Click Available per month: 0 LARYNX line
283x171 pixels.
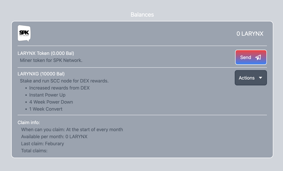pos(54,137)
